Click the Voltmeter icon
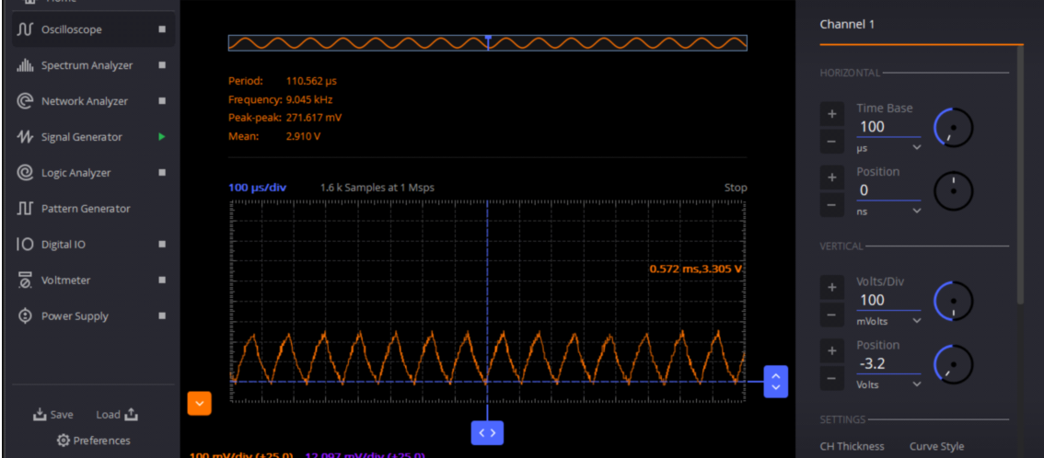The image size is (1044, 458). click(25, 281)
